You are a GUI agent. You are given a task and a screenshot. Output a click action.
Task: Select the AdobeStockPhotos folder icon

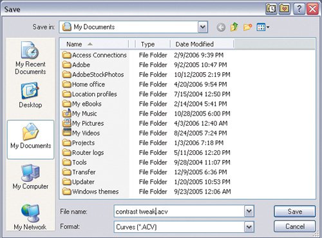(67, 75)
